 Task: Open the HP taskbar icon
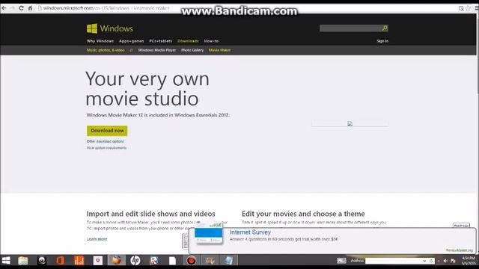[135, 261]
